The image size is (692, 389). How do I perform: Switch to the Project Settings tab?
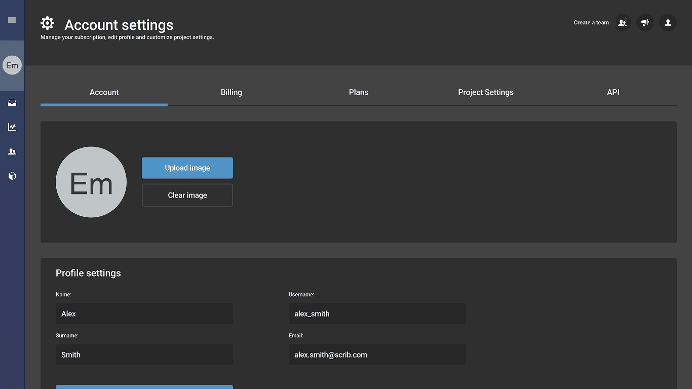486,92
